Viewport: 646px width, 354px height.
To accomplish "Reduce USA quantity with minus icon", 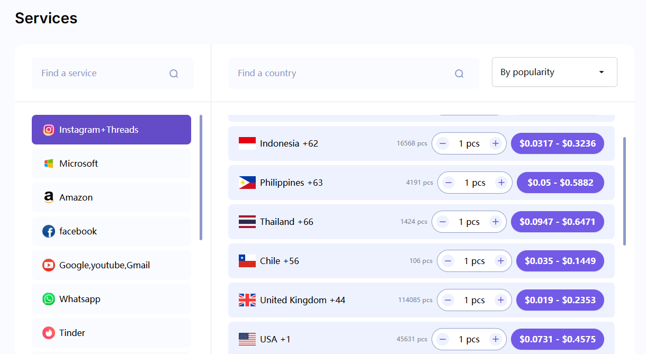I will [443, 339].
